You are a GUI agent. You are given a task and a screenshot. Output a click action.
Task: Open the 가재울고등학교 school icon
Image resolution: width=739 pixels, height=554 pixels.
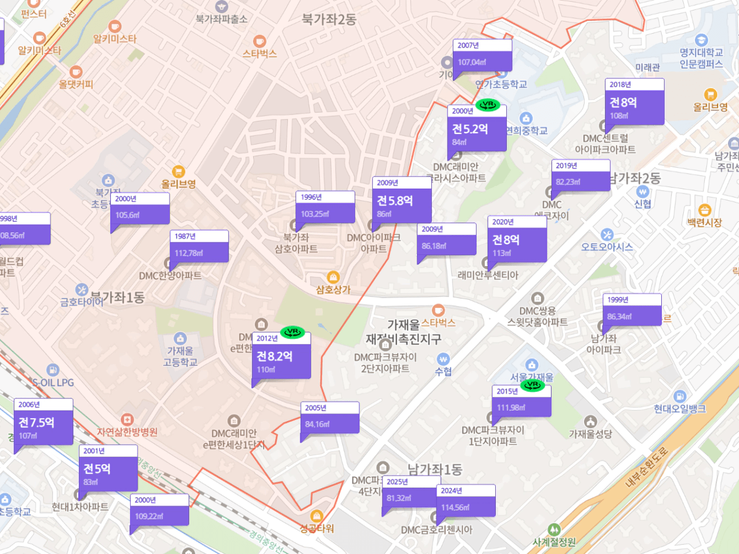181,339
